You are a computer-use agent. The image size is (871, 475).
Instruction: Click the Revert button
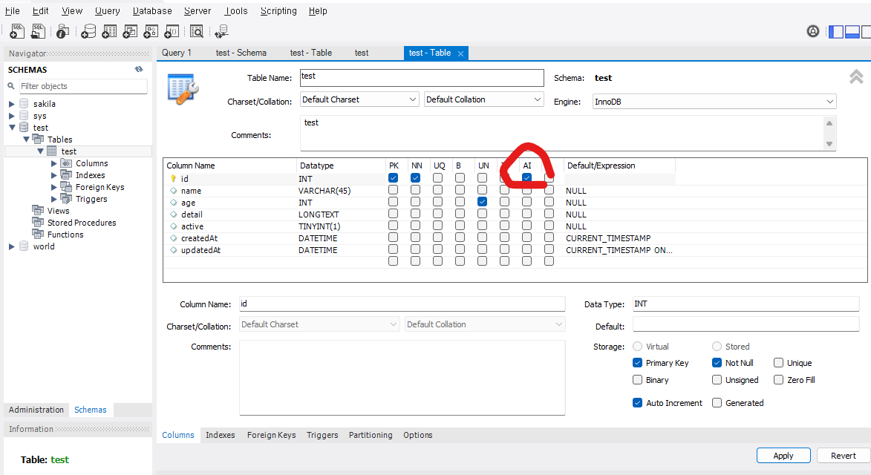[x=843, y=456]
